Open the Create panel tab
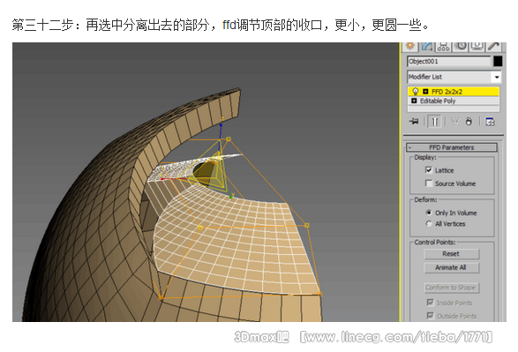Viewport: 518px width, 352px height. (x=410, y=46)
